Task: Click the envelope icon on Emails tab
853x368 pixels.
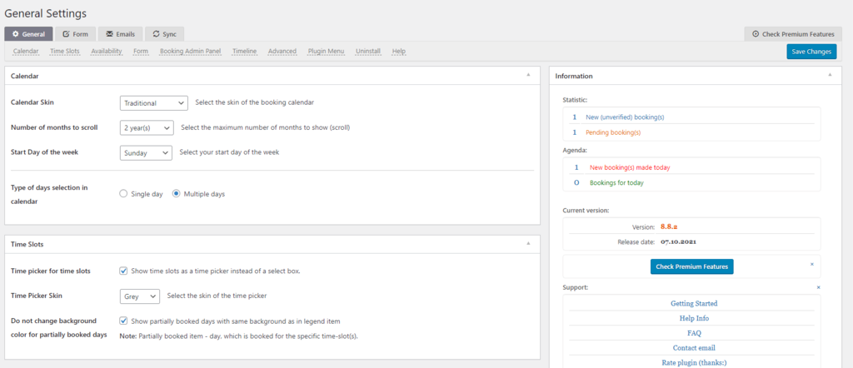Action: tap(110, 34)
